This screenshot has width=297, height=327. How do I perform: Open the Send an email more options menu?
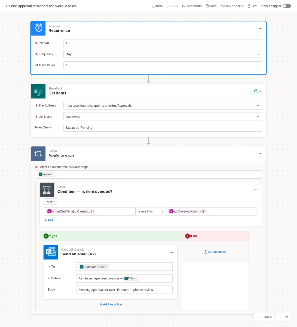point(171,252)
